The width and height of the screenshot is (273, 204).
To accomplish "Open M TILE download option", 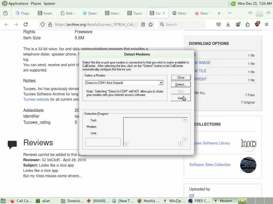I will (x=200, y=71).
